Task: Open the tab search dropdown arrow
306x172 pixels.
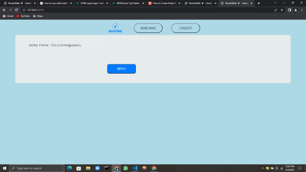Action: (275, 3)
